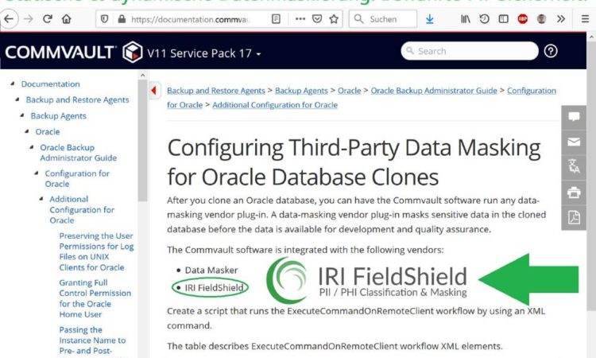Viewport: 596px width, 358px height.
Task: Follow Oracle Backup Administrator Guide breadcrumb
Action: (x=434, y=91)
